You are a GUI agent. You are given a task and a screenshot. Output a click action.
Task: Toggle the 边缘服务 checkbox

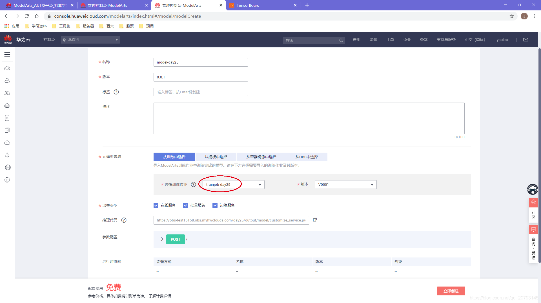pyautogui.click(x=215, y=205)
